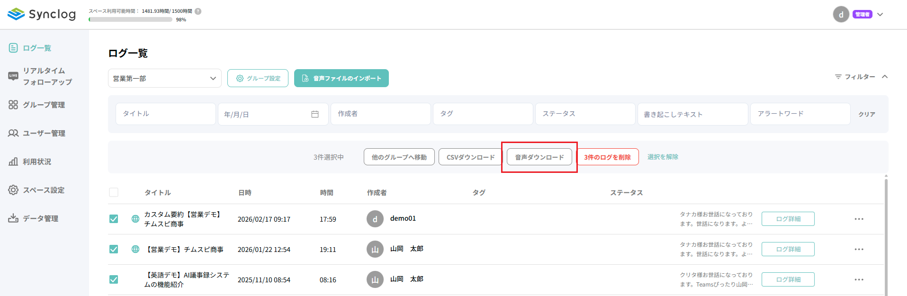Image resolution: width=907 pixels, height=296 pixels.
Task: Focus the タイトル filter field
Action: point(165,114)
